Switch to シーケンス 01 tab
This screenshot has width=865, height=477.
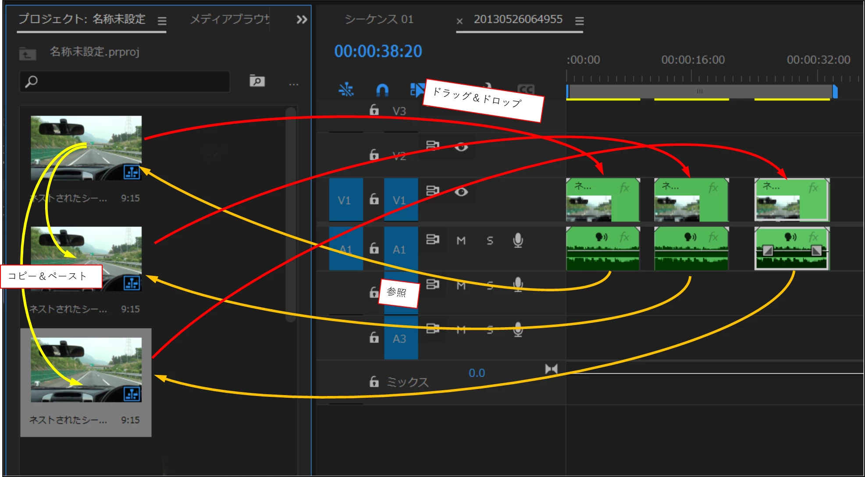pyautogui.click(x=379, y=19)
